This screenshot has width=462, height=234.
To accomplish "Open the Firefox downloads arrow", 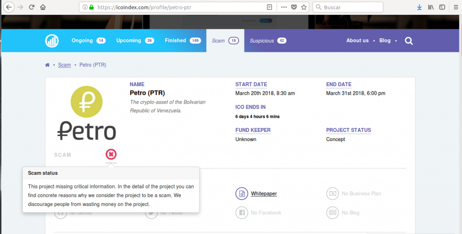I will click(419, 7).
